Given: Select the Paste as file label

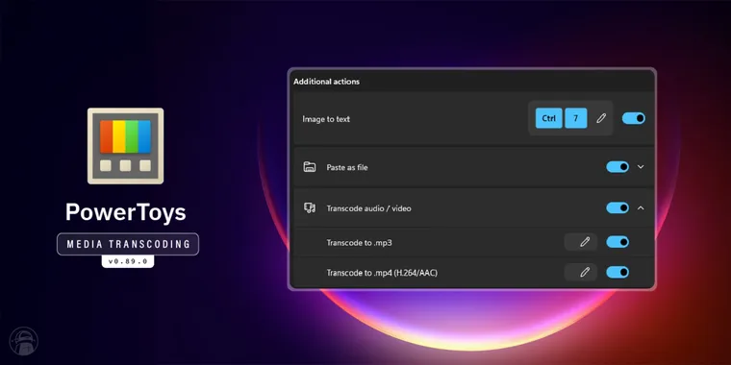Looking at the screenshot, I should click(x=347, y=167).
